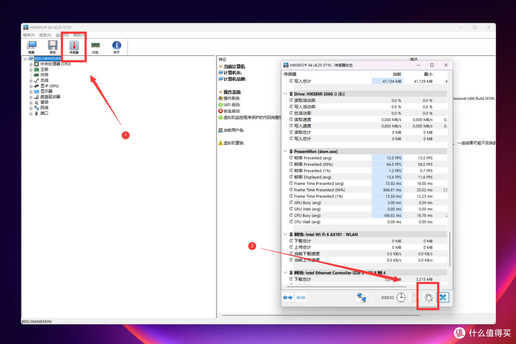Click the expand-columns double arrow button in sensor window
The height and width of the screenshot is (344, 516).
click(288, 298)
